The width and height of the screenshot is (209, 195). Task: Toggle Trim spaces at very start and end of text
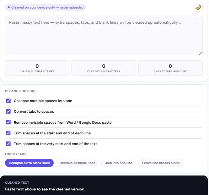(x=8, y=144)
